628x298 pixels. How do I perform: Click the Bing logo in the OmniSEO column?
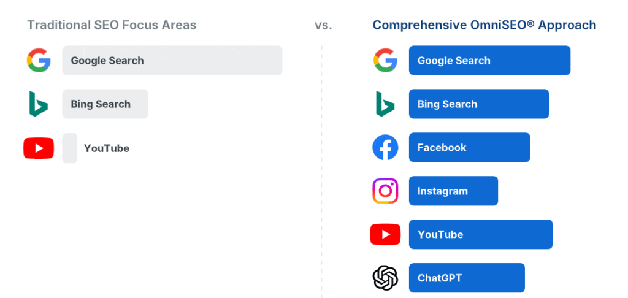tap(385, 104)
